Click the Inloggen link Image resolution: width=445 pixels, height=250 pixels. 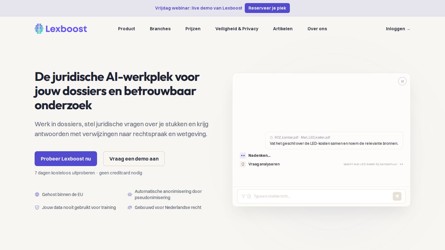(x=398, y=29)
